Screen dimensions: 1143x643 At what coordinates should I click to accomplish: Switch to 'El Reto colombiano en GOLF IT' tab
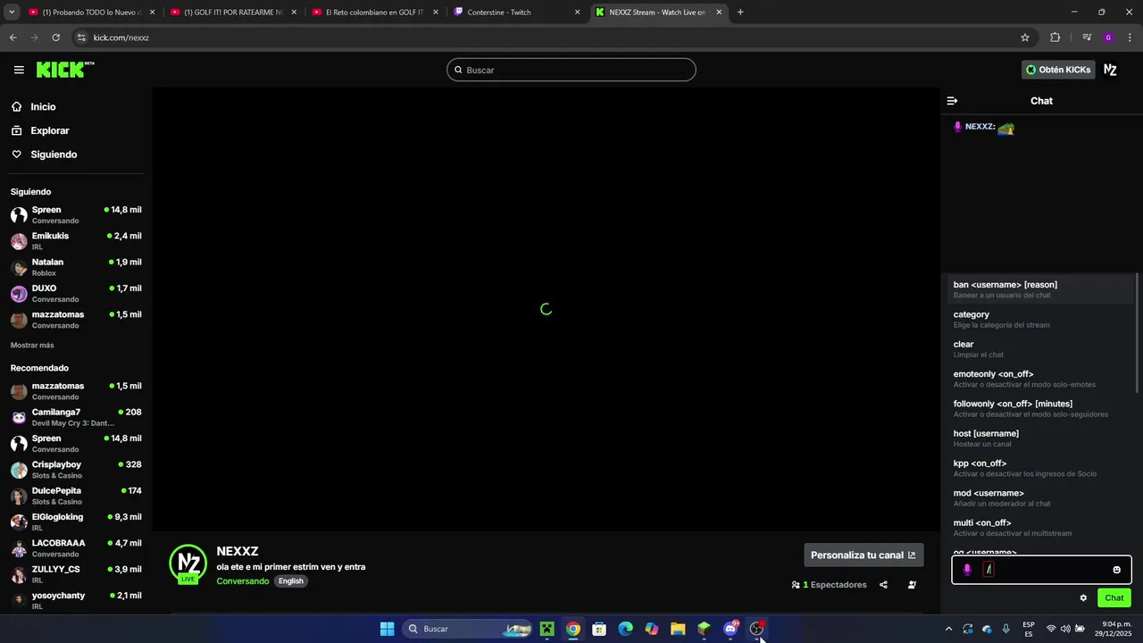pos(375,13)
